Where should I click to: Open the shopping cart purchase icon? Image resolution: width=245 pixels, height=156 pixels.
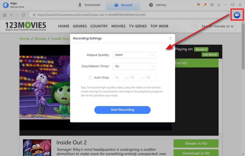pyautogui.click(x=198, y=5)
